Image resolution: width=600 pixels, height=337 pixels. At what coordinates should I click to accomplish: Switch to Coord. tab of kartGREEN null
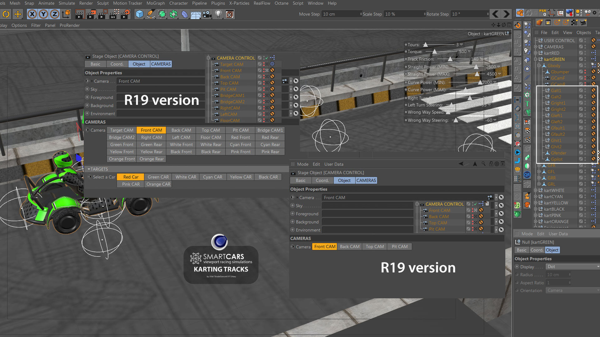(537, 250)
